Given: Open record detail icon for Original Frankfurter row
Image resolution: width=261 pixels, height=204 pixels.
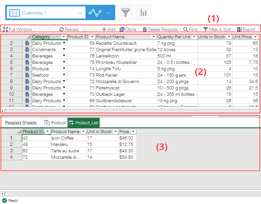Looking at the screenshot, I should coord(27,49).
